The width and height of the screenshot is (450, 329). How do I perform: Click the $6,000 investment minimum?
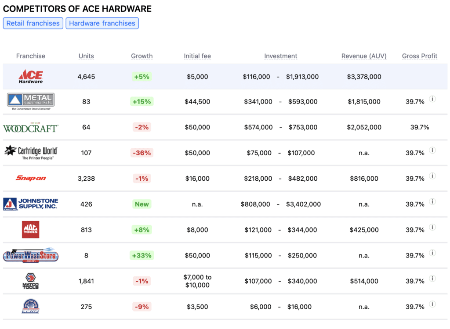click(x=261, y=307)
